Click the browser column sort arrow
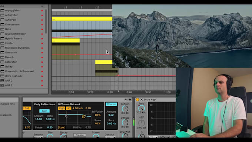The image size is (252, 142). [x=42, y=6]
